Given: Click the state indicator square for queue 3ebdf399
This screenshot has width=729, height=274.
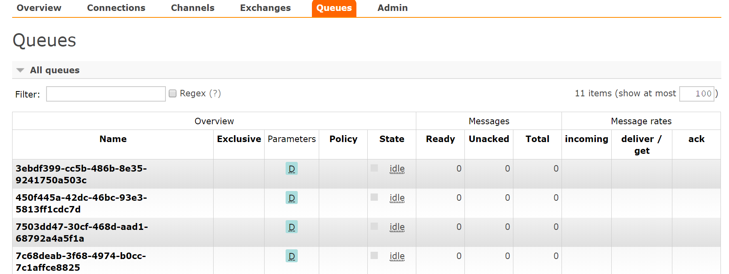Looking at the screenshot, I should coord(374,168).
